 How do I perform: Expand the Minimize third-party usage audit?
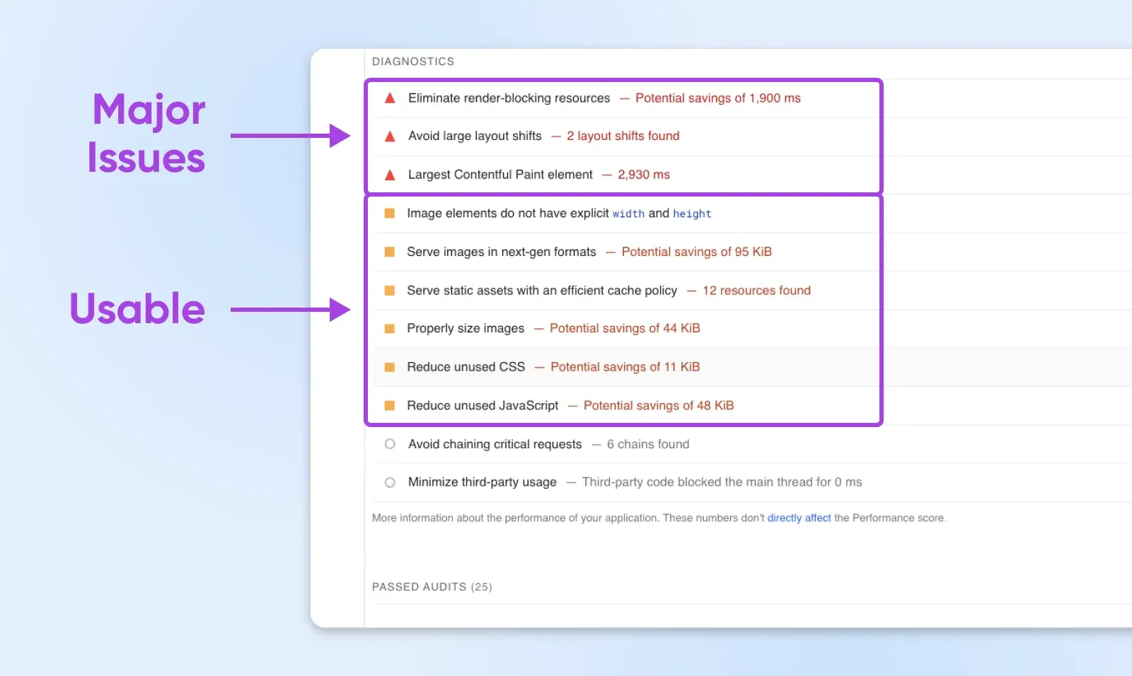coord(482,482)
